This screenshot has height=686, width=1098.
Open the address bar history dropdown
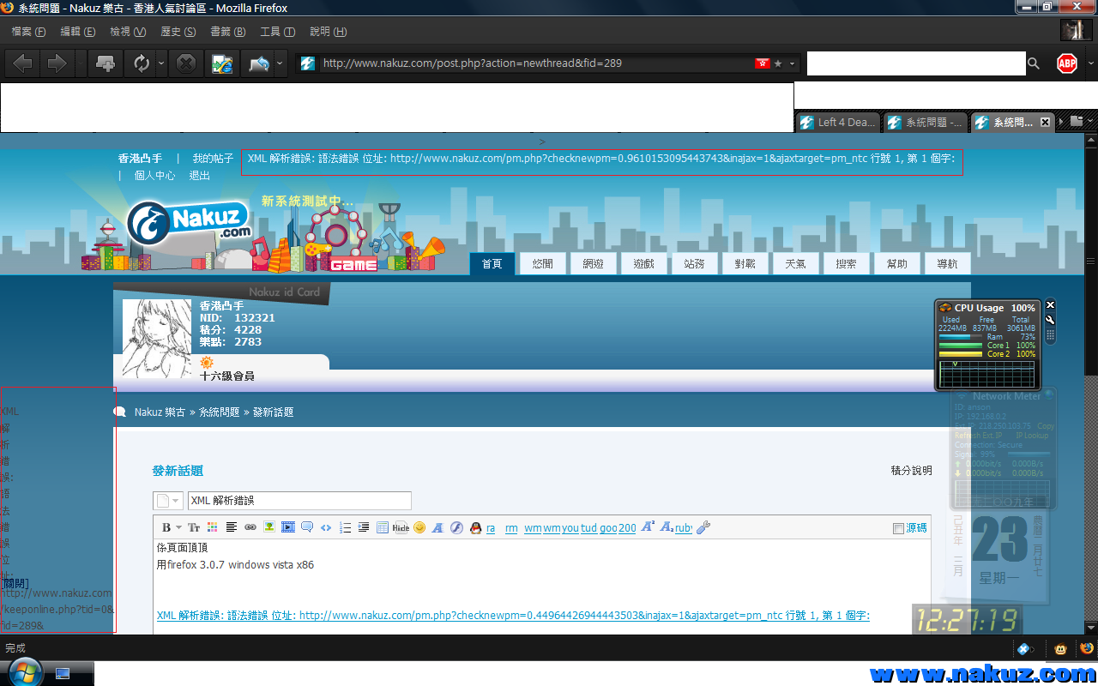(793, 63)
